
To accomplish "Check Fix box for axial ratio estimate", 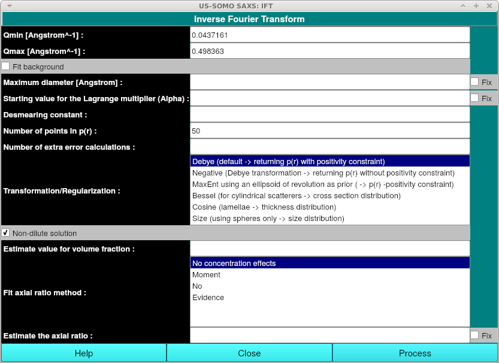I will 474,335.
